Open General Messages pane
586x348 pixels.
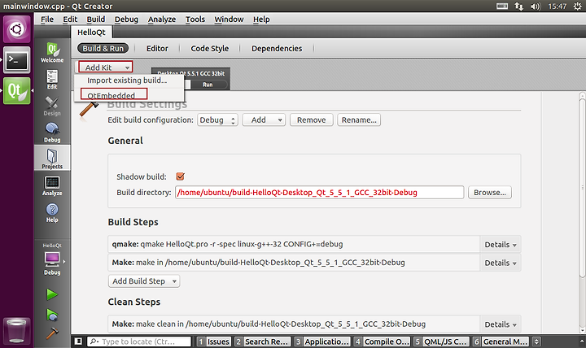[x=501, y=341]
